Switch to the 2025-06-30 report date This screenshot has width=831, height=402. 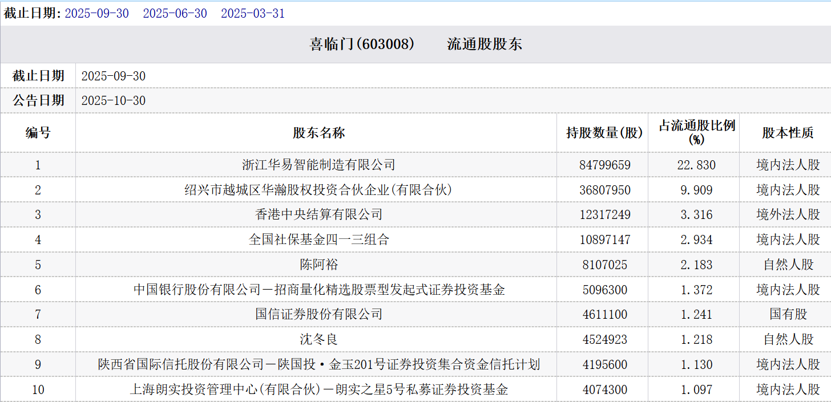pos(175,13)
